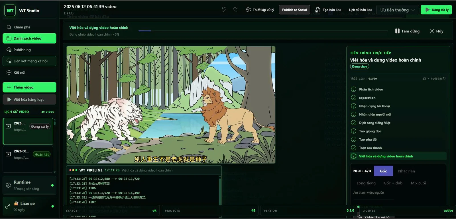Screen dimensions: 456x219
Task: Click the Âm thanh video nguồn caption
Action: point(369,193)
